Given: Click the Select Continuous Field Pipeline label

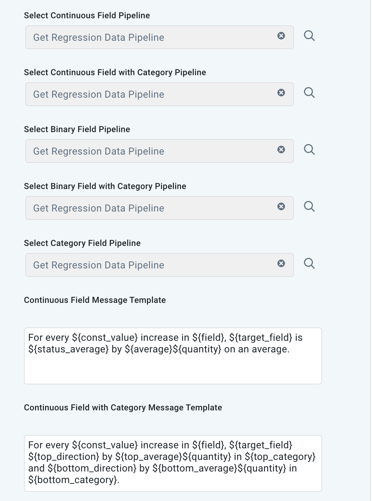Looking at the screenshot, I should click(87, 15).
